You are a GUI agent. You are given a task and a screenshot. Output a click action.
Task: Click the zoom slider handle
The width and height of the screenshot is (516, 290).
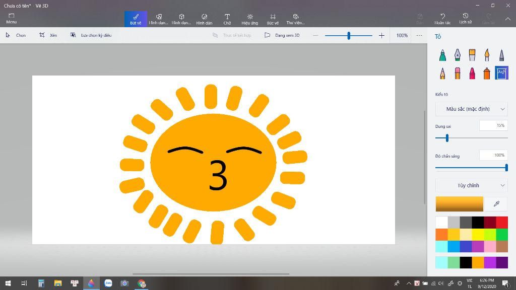click(349, 35)
